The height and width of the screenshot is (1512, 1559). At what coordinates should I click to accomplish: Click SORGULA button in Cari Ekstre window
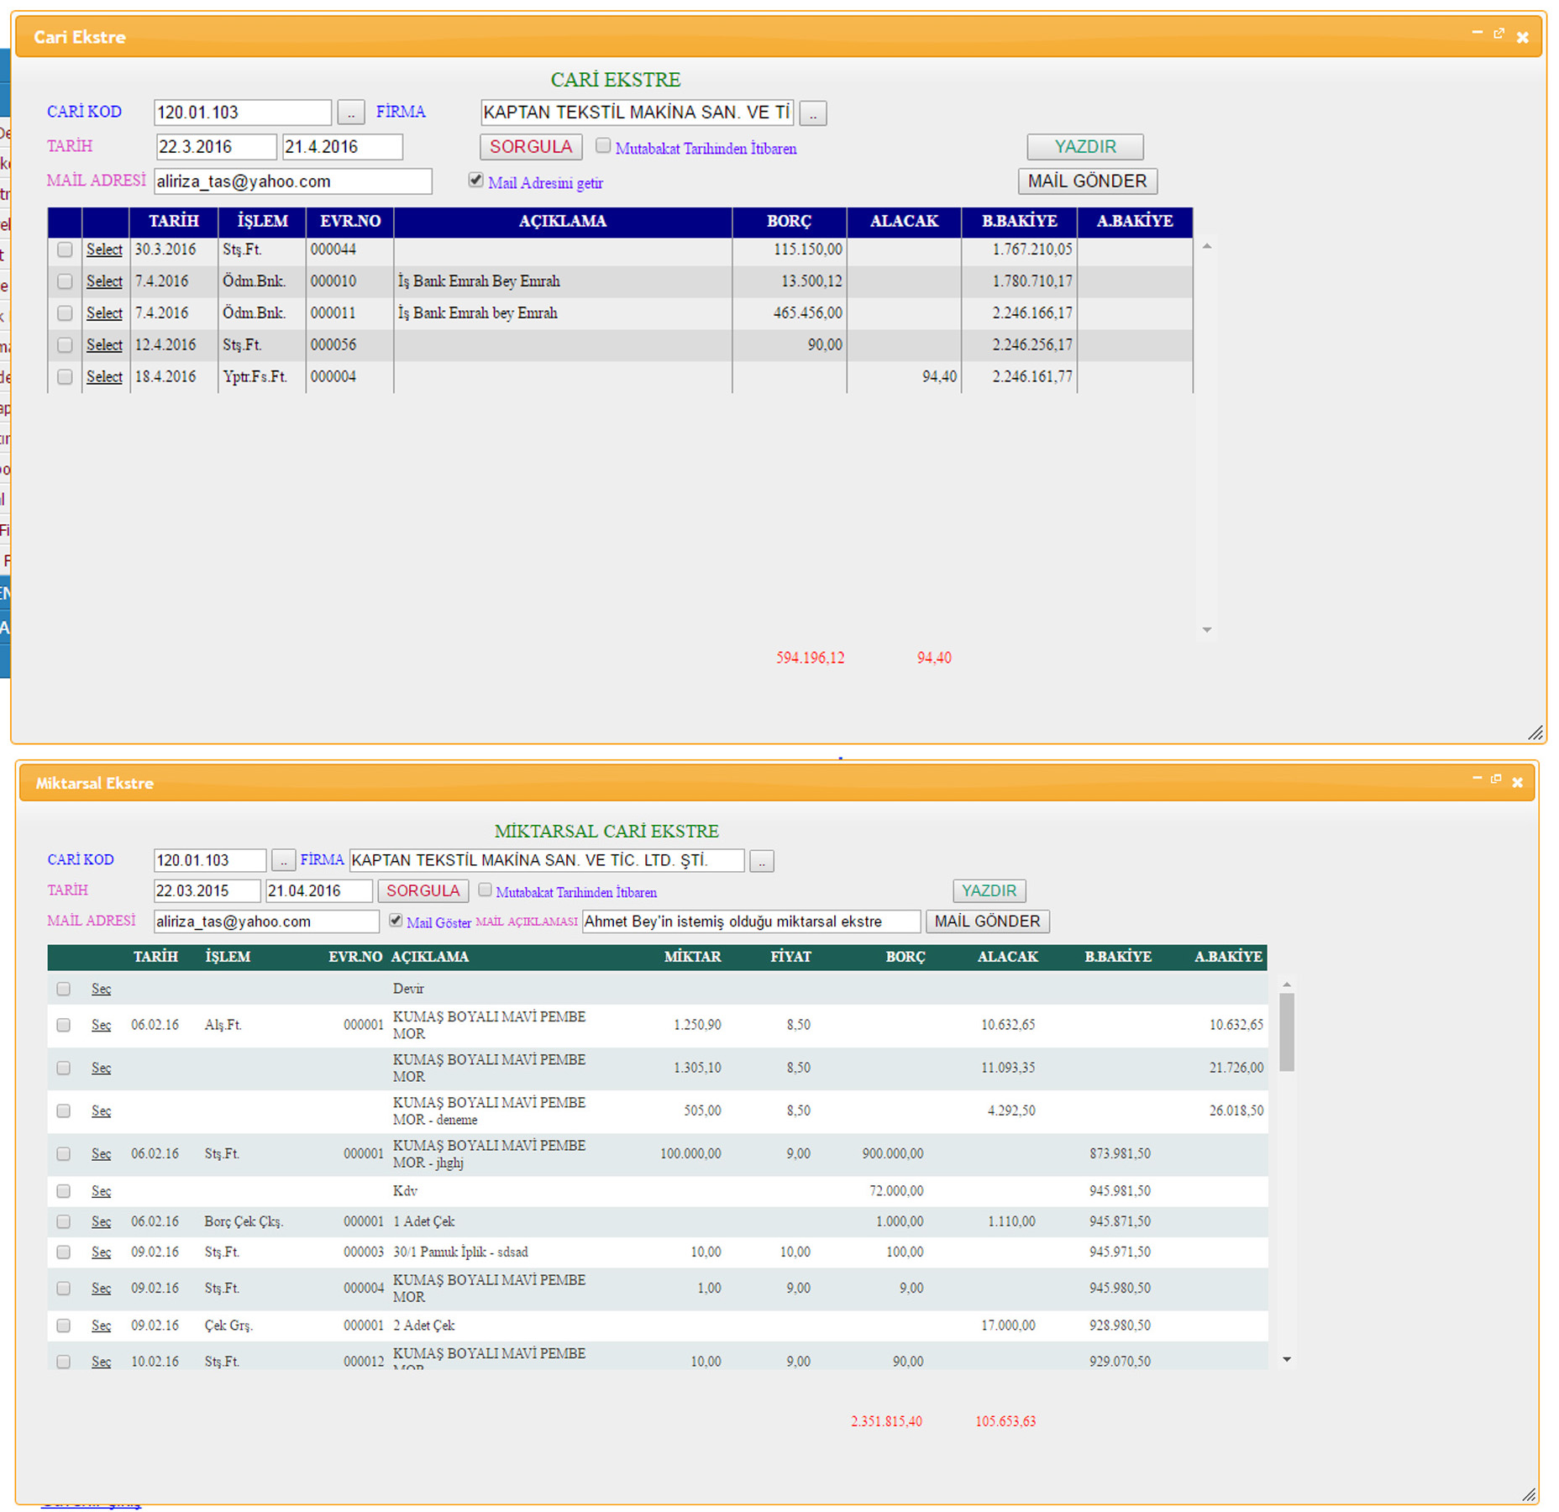pyautogui.click(x=531, y=147)
